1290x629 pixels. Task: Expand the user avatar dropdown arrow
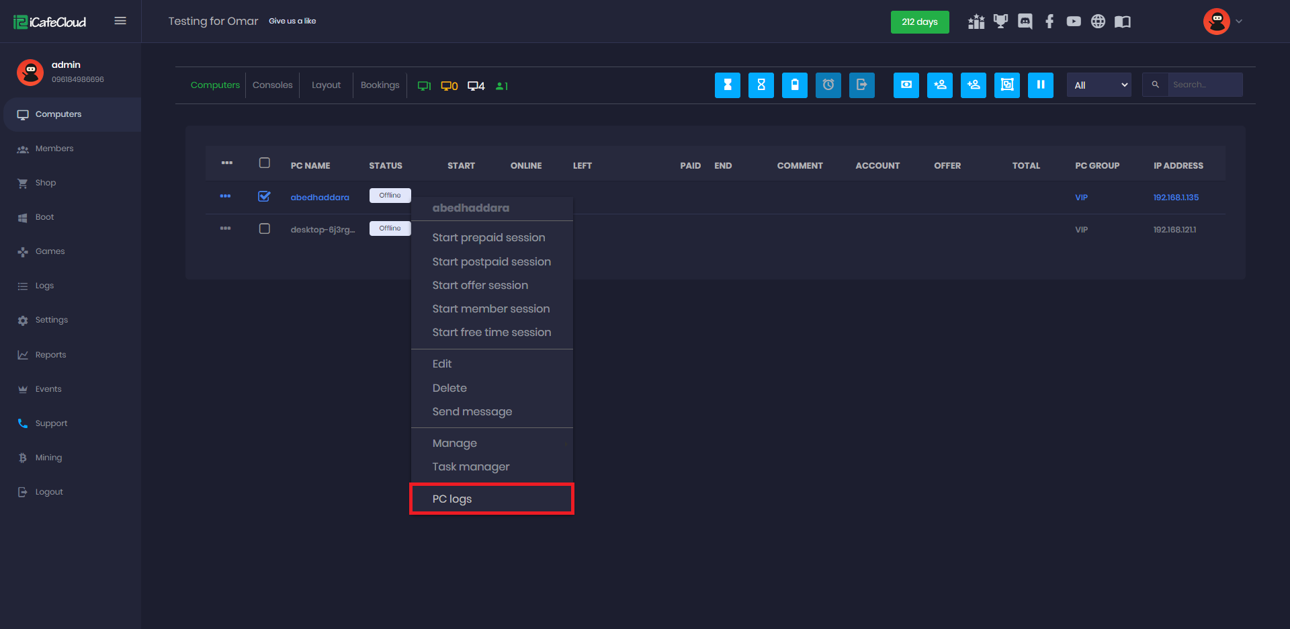1239,22
